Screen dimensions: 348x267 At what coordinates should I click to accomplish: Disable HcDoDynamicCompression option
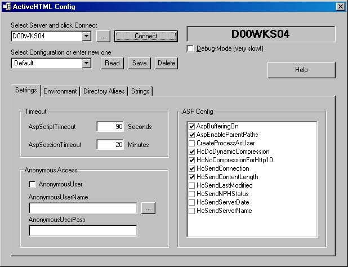pos(192,152)
